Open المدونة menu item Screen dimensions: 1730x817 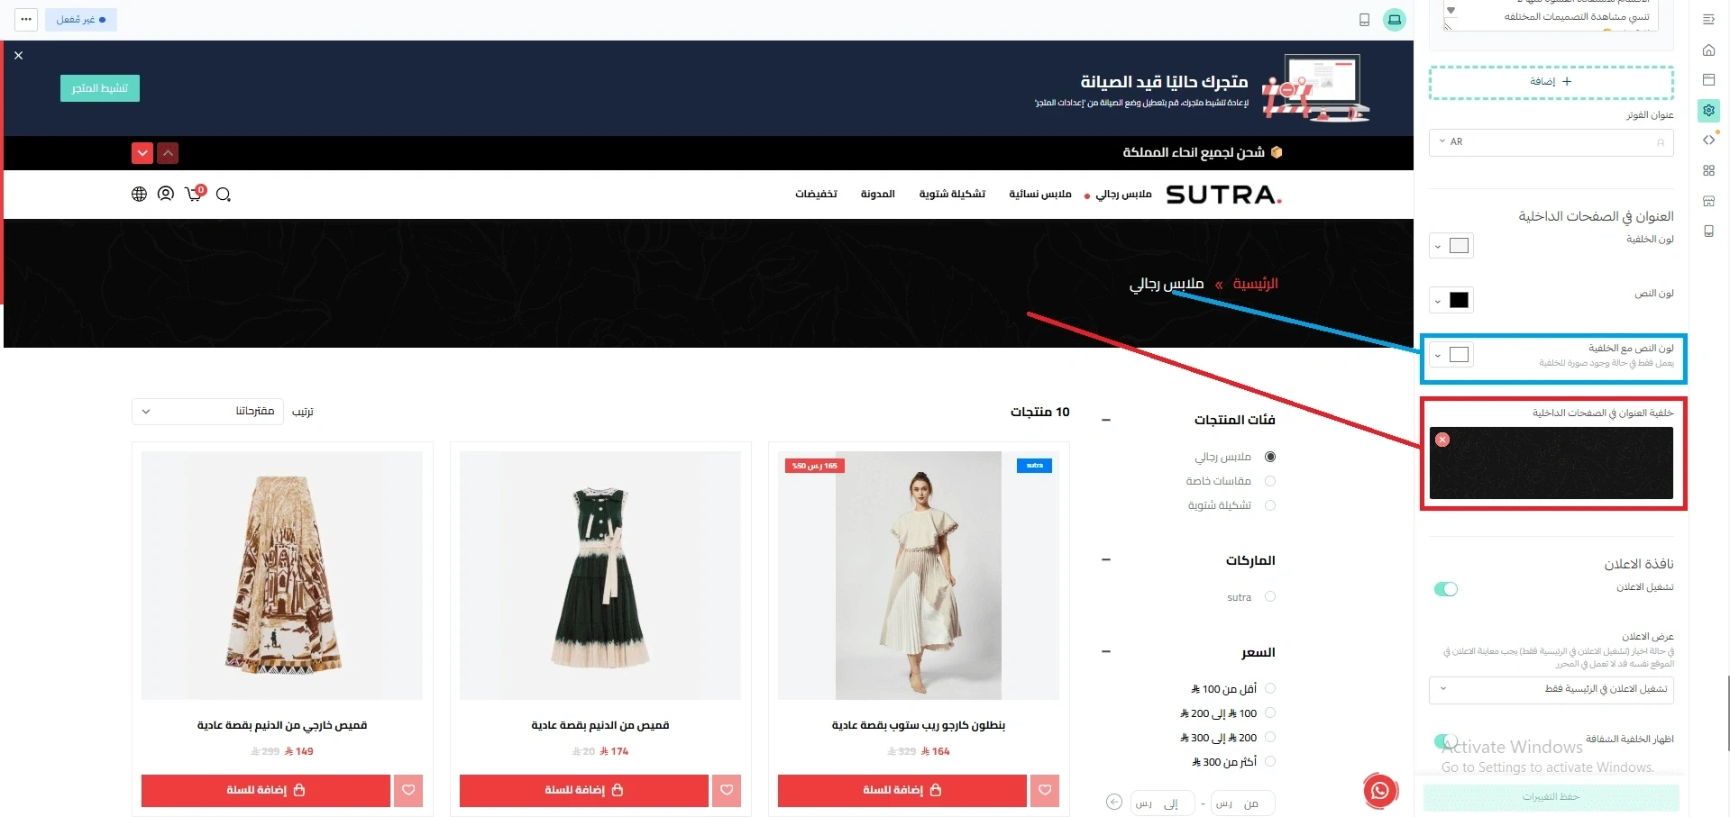(877, 195)
